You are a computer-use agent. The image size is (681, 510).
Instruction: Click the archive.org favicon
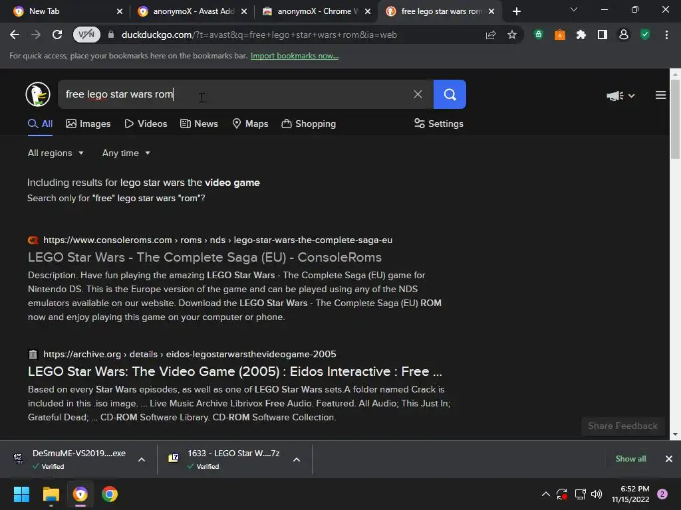pyautogui.click(x=33, y=355)
